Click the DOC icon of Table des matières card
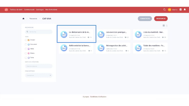 [x=138, y=48]
